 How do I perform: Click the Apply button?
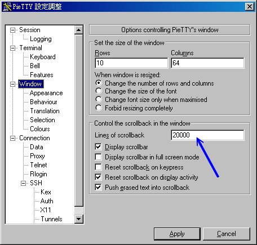point(177,234)
